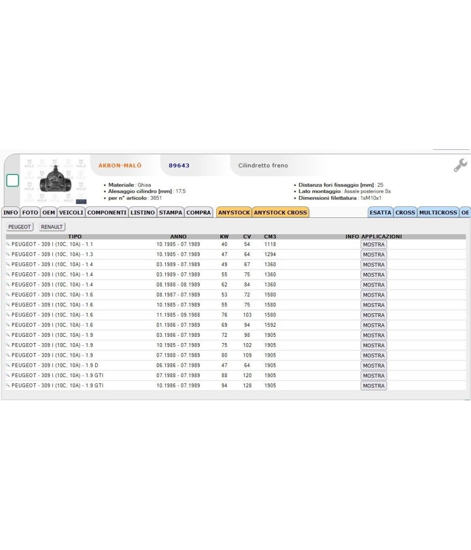Viewport: 471px width, 550px height.
Task: Select the STAMPA tab
Action: [x=171, y=212]
